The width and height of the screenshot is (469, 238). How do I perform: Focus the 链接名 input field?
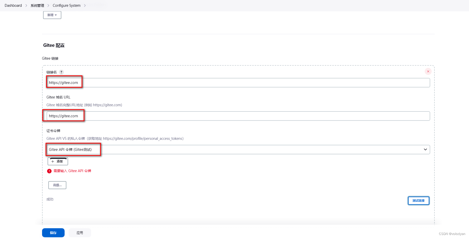click(238, 83)
